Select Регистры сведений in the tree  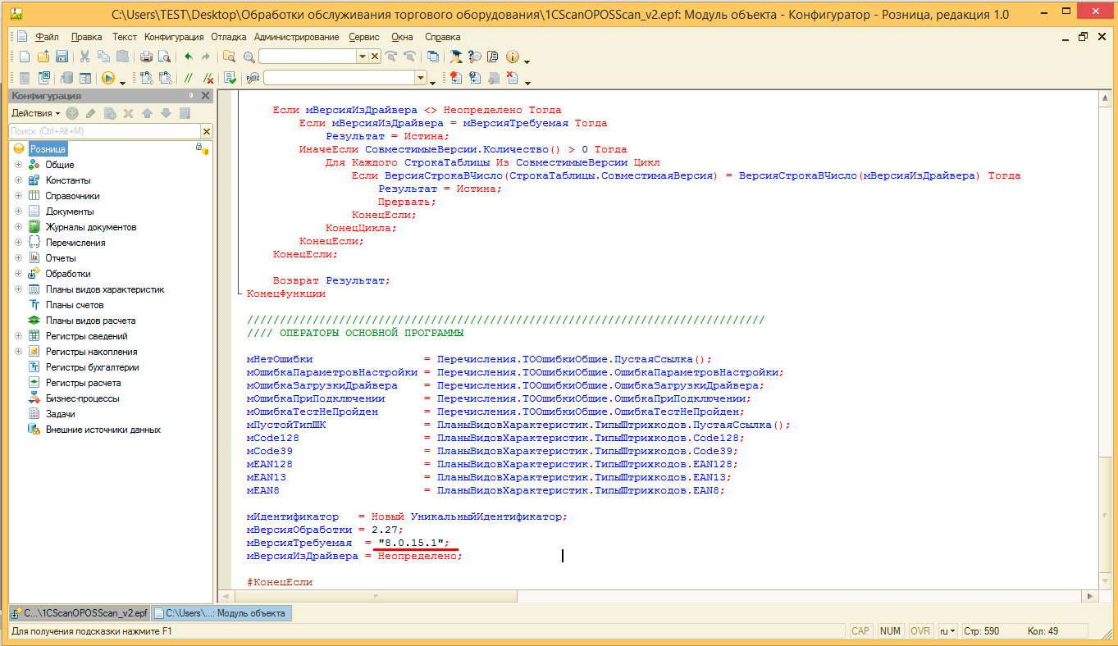point(86,336)
